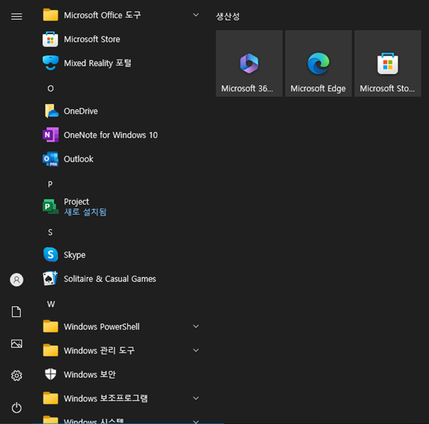This screenshot has width=429, height=424.
Task: Open the Microsoft 365 tile
Action: (x=249, y=63)
